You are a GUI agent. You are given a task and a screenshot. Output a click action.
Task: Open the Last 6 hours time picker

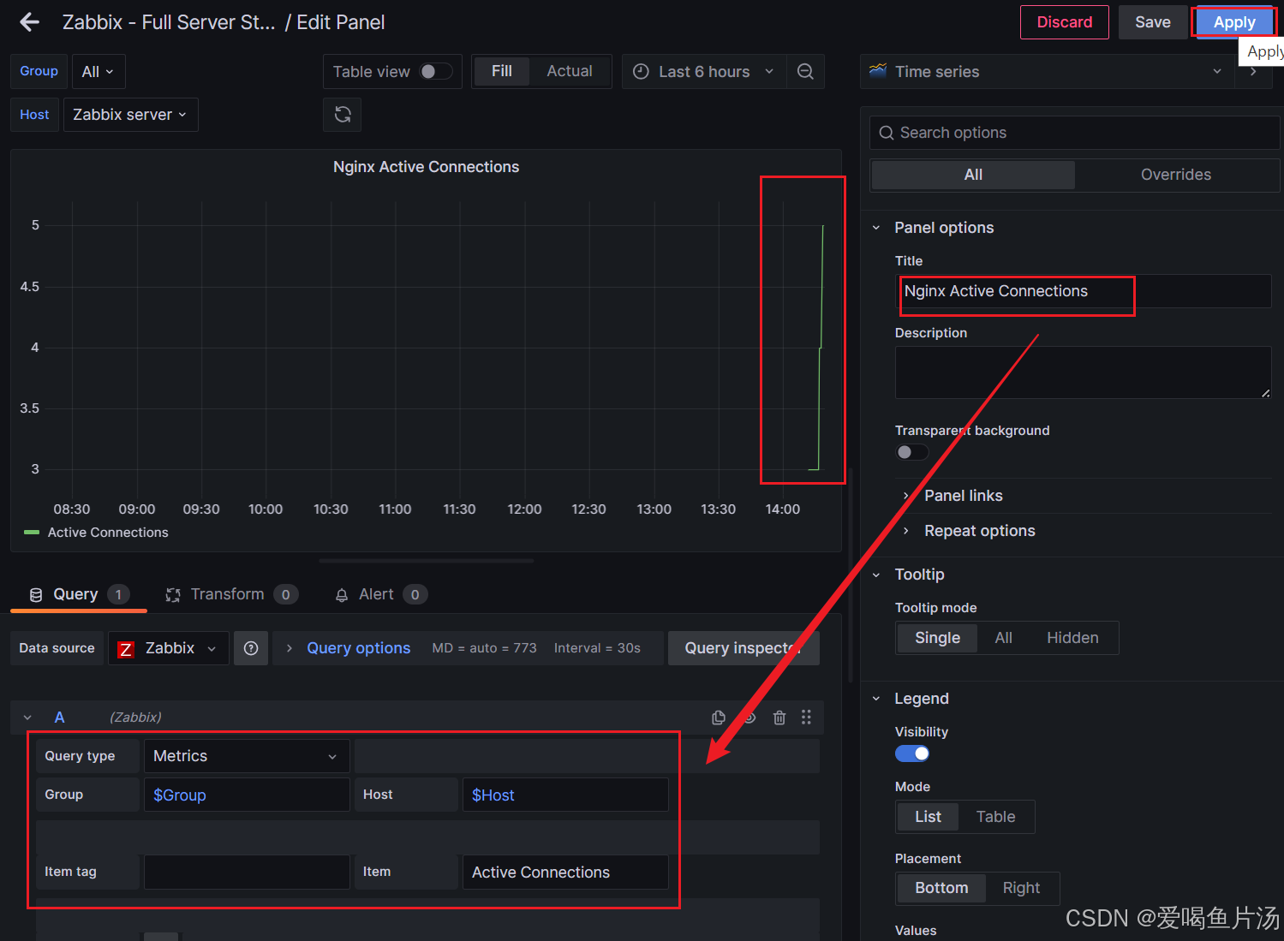(x=702, y=72)
